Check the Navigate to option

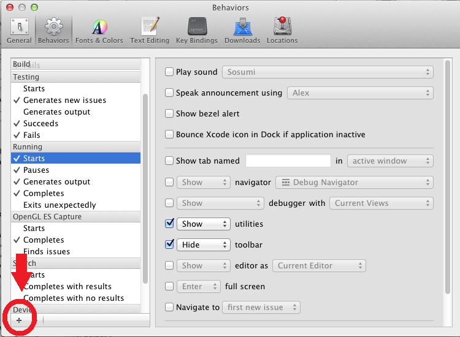pos(169,307)
